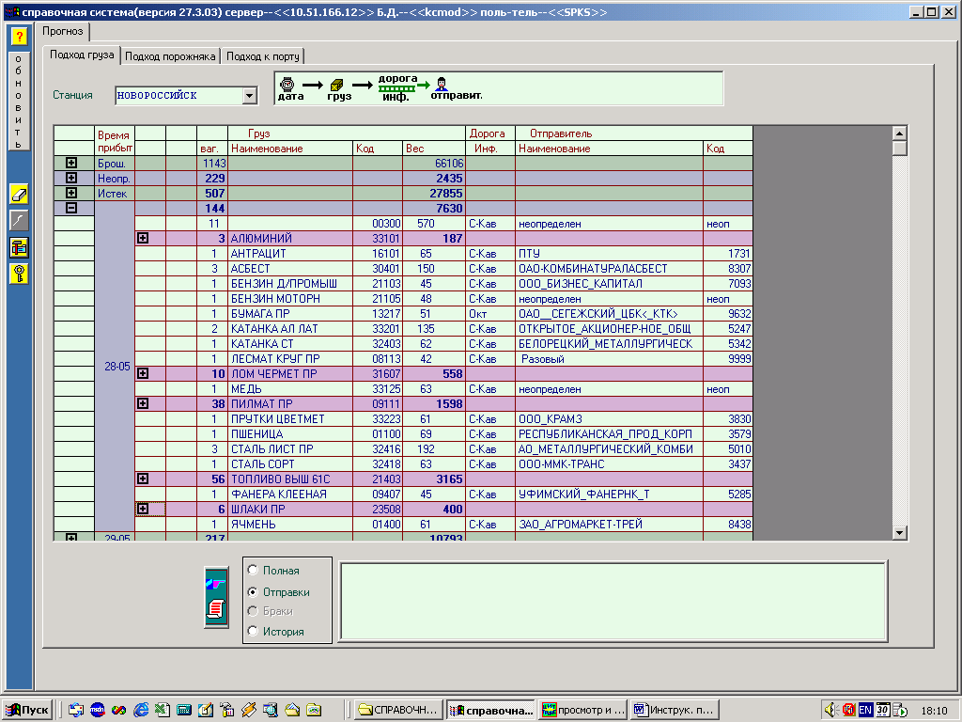Screen dimensions: 962x722
Task: Open the 'Прогноз' top tab
Action: [x=63, y=31]
